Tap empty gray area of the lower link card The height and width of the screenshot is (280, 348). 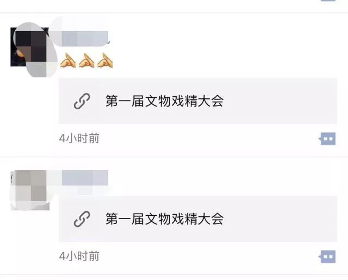tap(279, 219)
